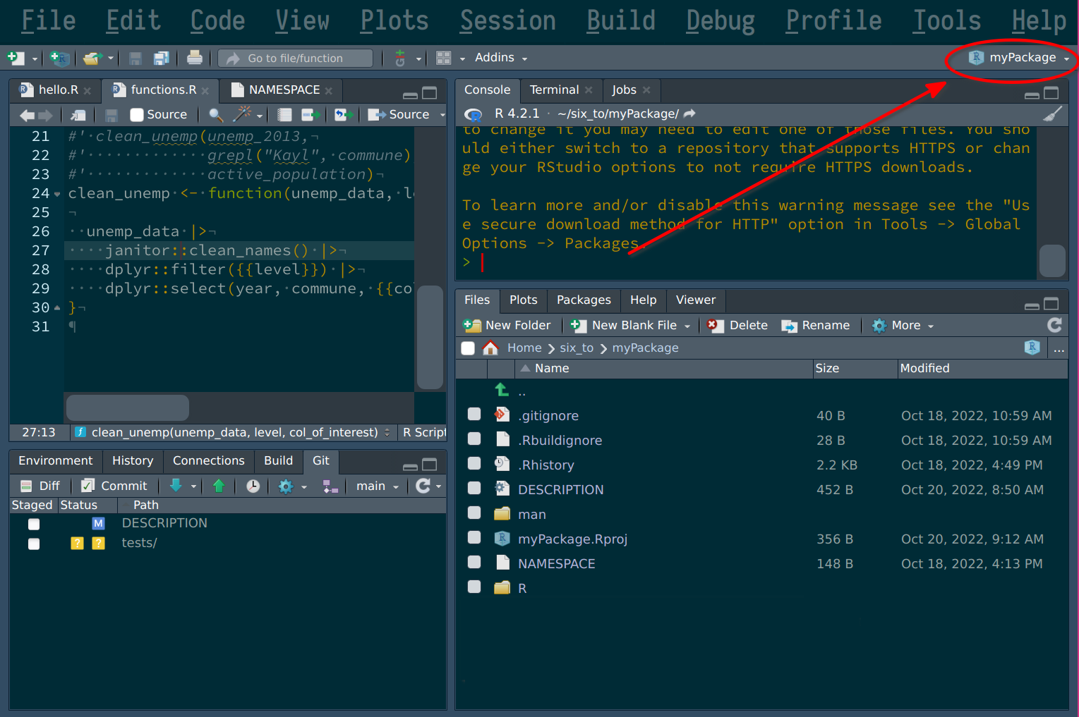Click the Compile Report notebook icon
1079x717 pixels.
click(284, 114)
